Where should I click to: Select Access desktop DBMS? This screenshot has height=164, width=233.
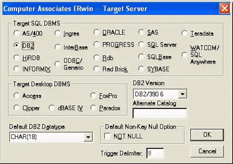point(17,95)
